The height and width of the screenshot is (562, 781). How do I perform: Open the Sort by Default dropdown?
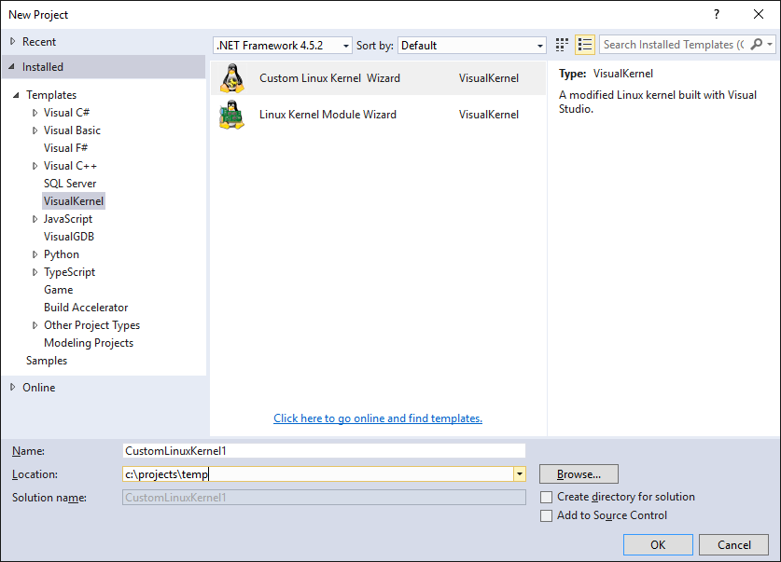472,46
